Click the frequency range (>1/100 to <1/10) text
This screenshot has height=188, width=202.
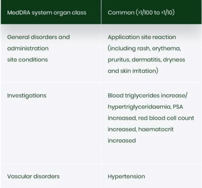[x=155, y=13]
